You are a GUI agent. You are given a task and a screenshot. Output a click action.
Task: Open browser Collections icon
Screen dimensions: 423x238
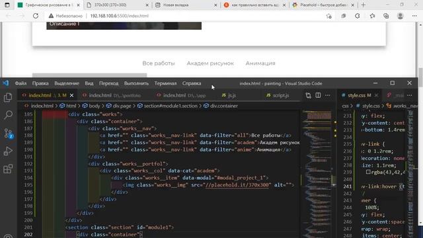[x=386, y=16]
